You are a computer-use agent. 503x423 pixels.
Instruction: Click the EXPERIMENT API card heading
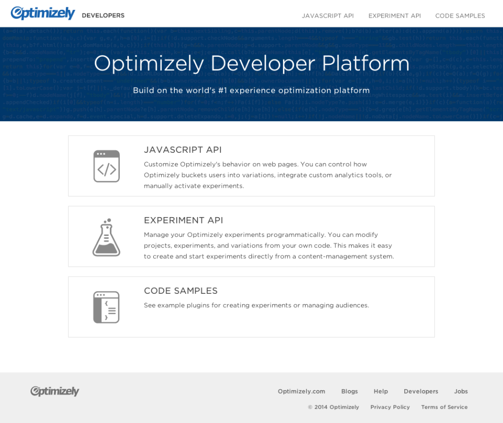pyautogui.click(x=183, y=220)
